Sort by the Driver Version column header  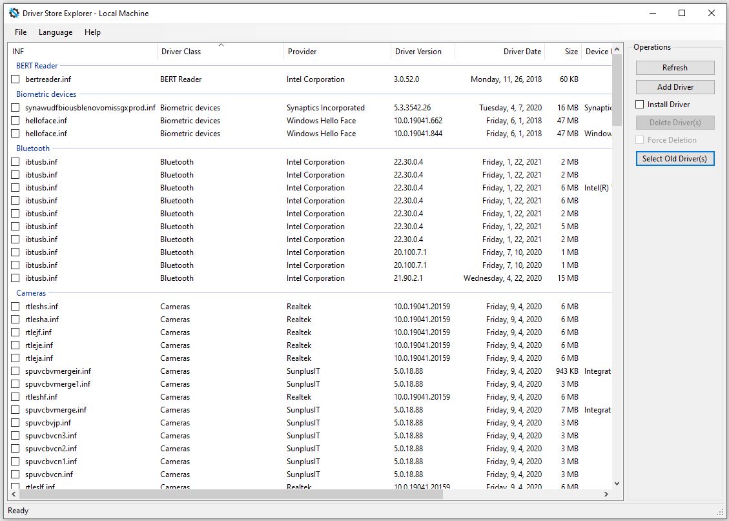click(x=422, y=51)
